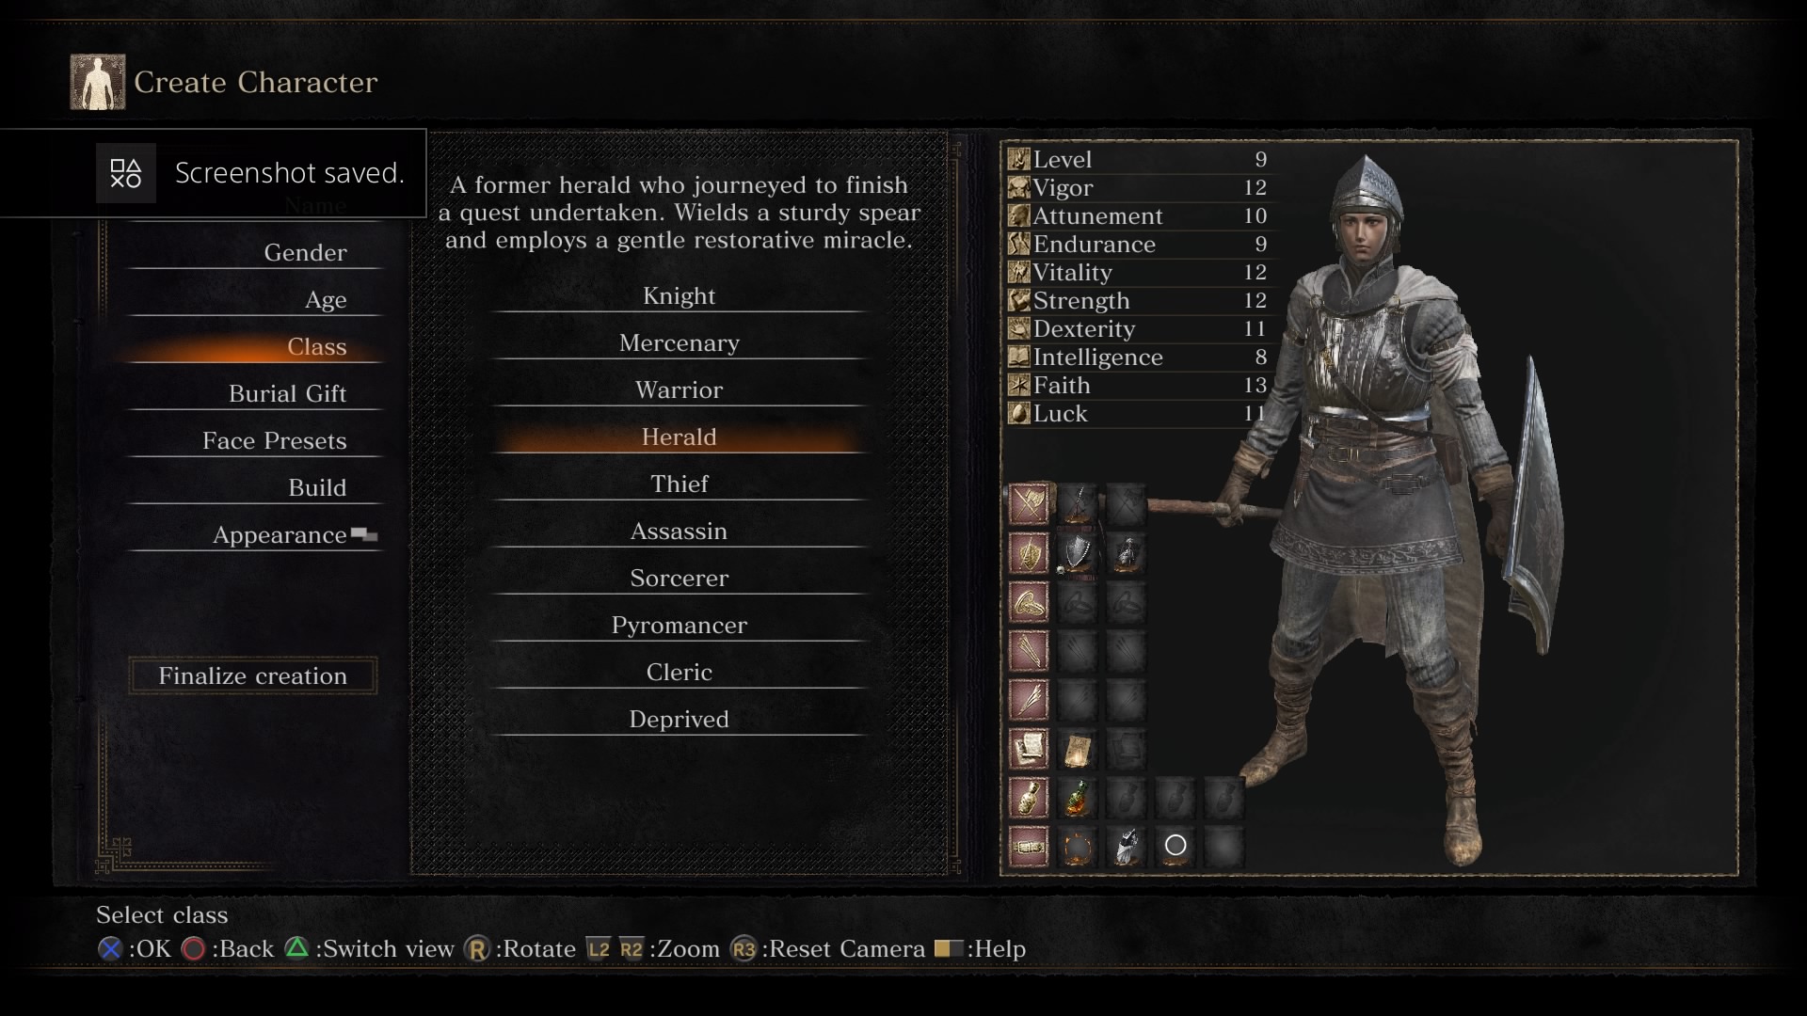
Task: Select the heal miracle scroll slot
Action: point(1078,750)
